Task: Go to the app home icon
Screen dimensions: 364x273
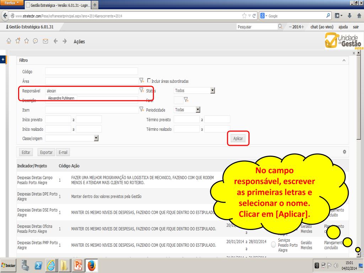Action: coord(9,41)
